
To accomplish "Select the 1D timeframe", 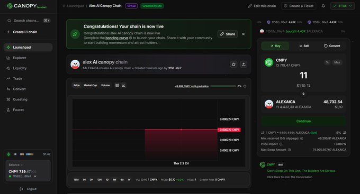I will [x=107, y=180].
